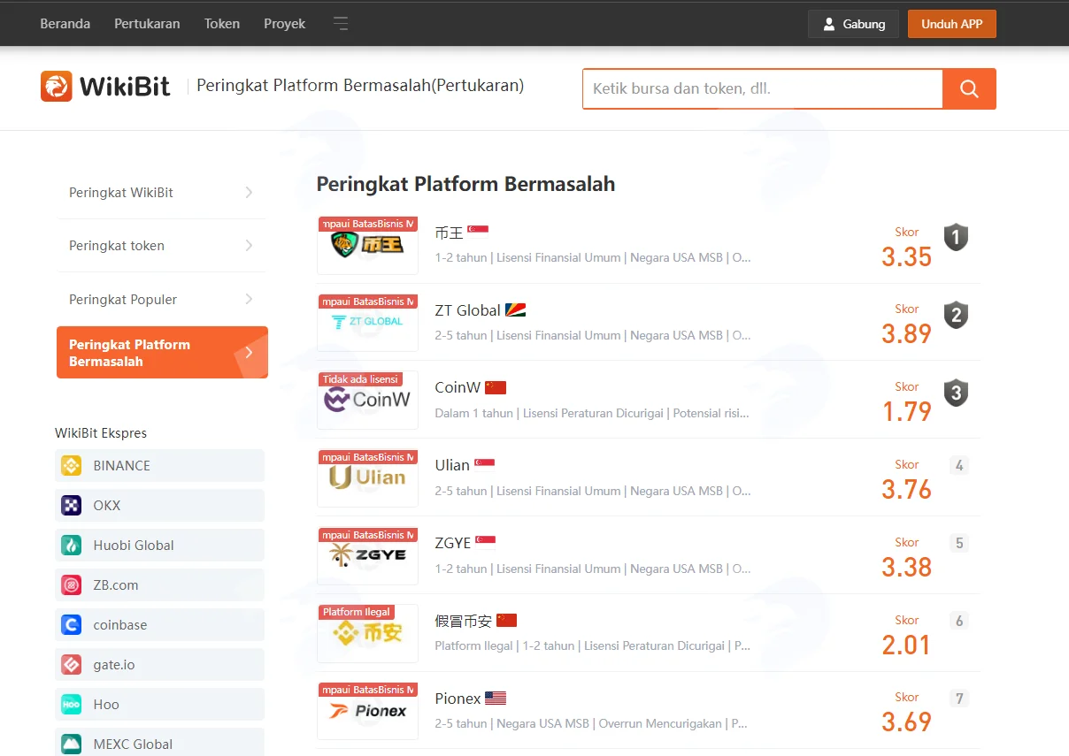The image size is (1069, 756).
Task: Focus the exchange and token search field
Action: coord(763,88)
